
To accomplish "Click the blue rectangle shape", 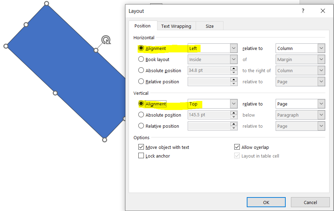I will coord(66,69).
